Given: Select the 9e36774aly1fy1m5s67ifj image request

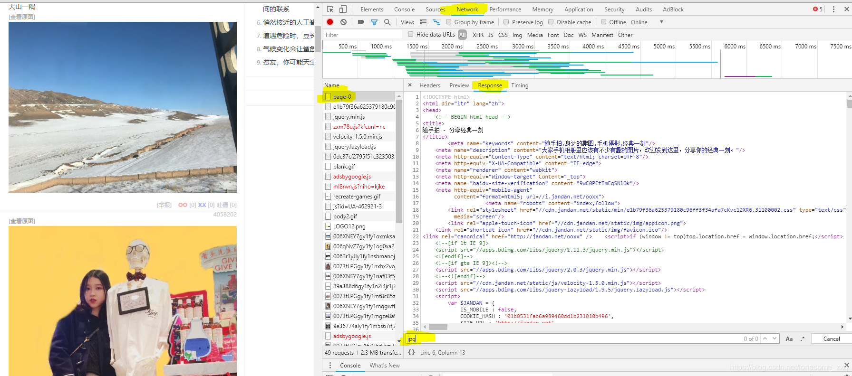Looking at the screenshot, I should pos(359,326).
